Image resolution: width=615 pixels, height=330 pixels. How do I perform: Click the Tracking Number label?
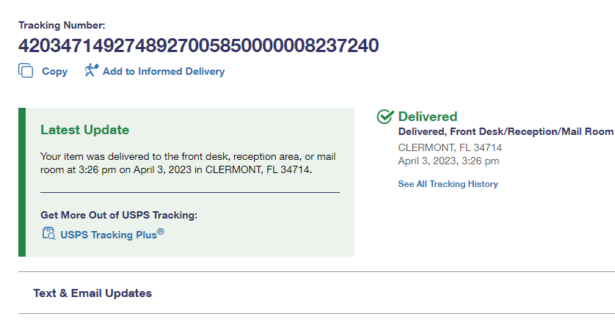(x=62, y=26)
